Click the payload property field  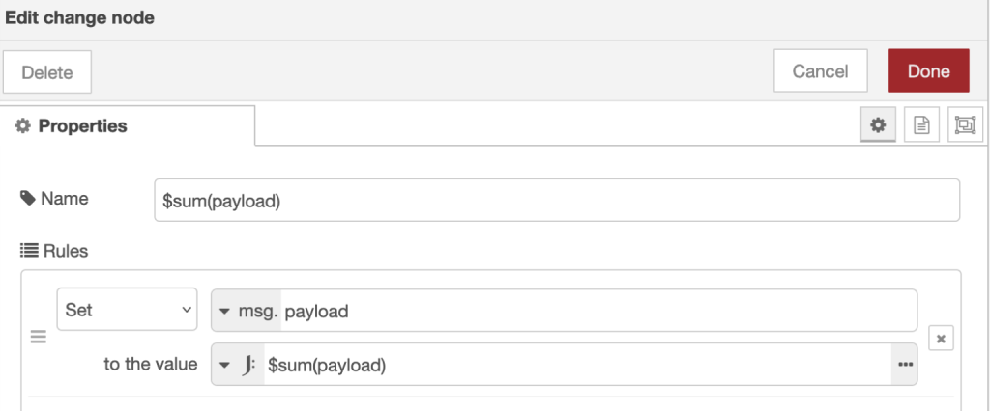(597, 311)
